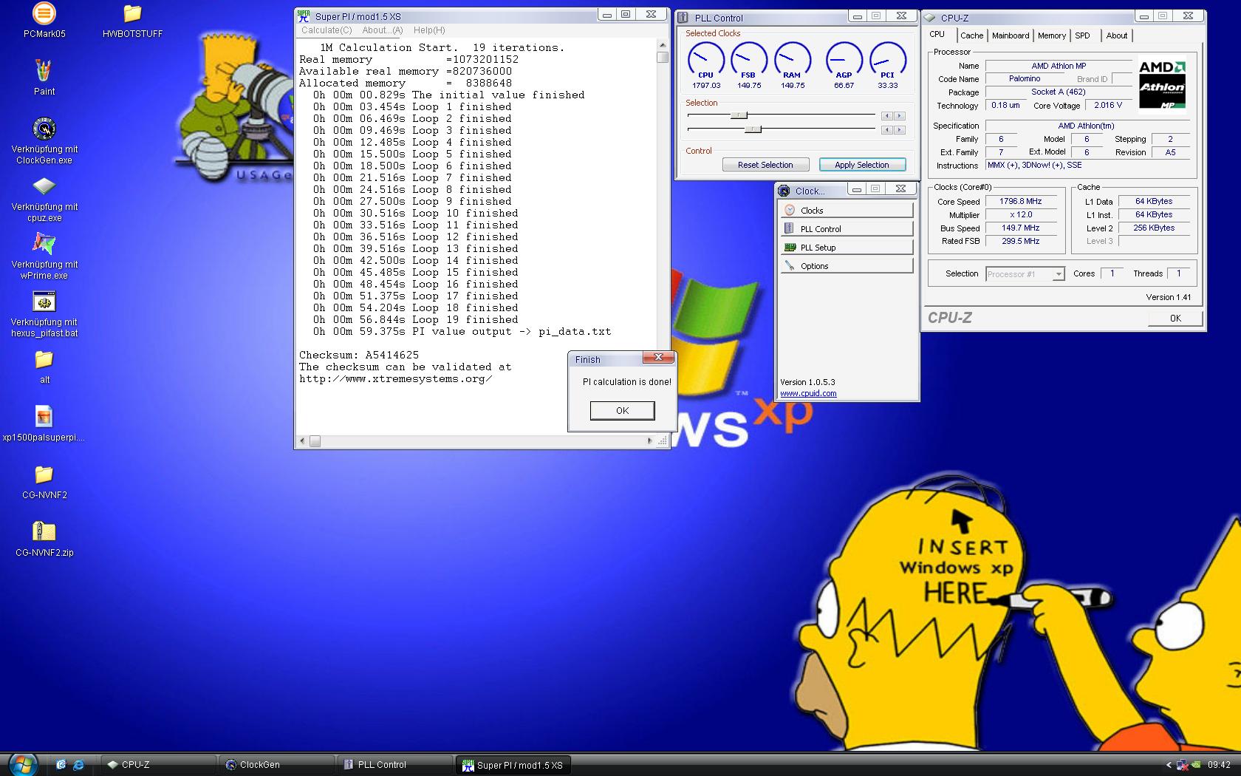
Task: Click Super PI horizontal scrollbar right arrow
Action: (650, 441)
